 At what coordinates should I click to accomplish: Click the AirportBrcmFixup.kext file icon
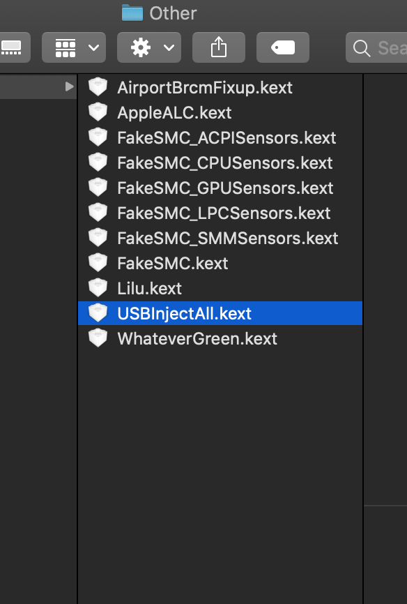click(x=98, y=87)
